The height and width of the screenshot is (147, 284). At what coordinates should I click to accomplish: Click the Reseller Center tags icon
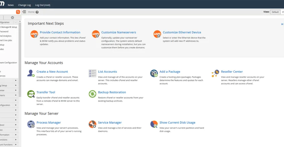[x=215, y=73]
